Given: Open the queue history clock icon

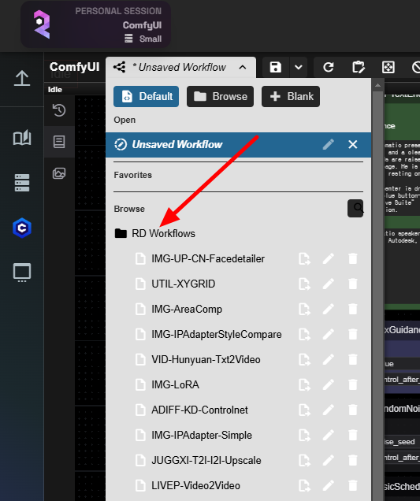Looking at the screenshot, I should pos(59,110).
